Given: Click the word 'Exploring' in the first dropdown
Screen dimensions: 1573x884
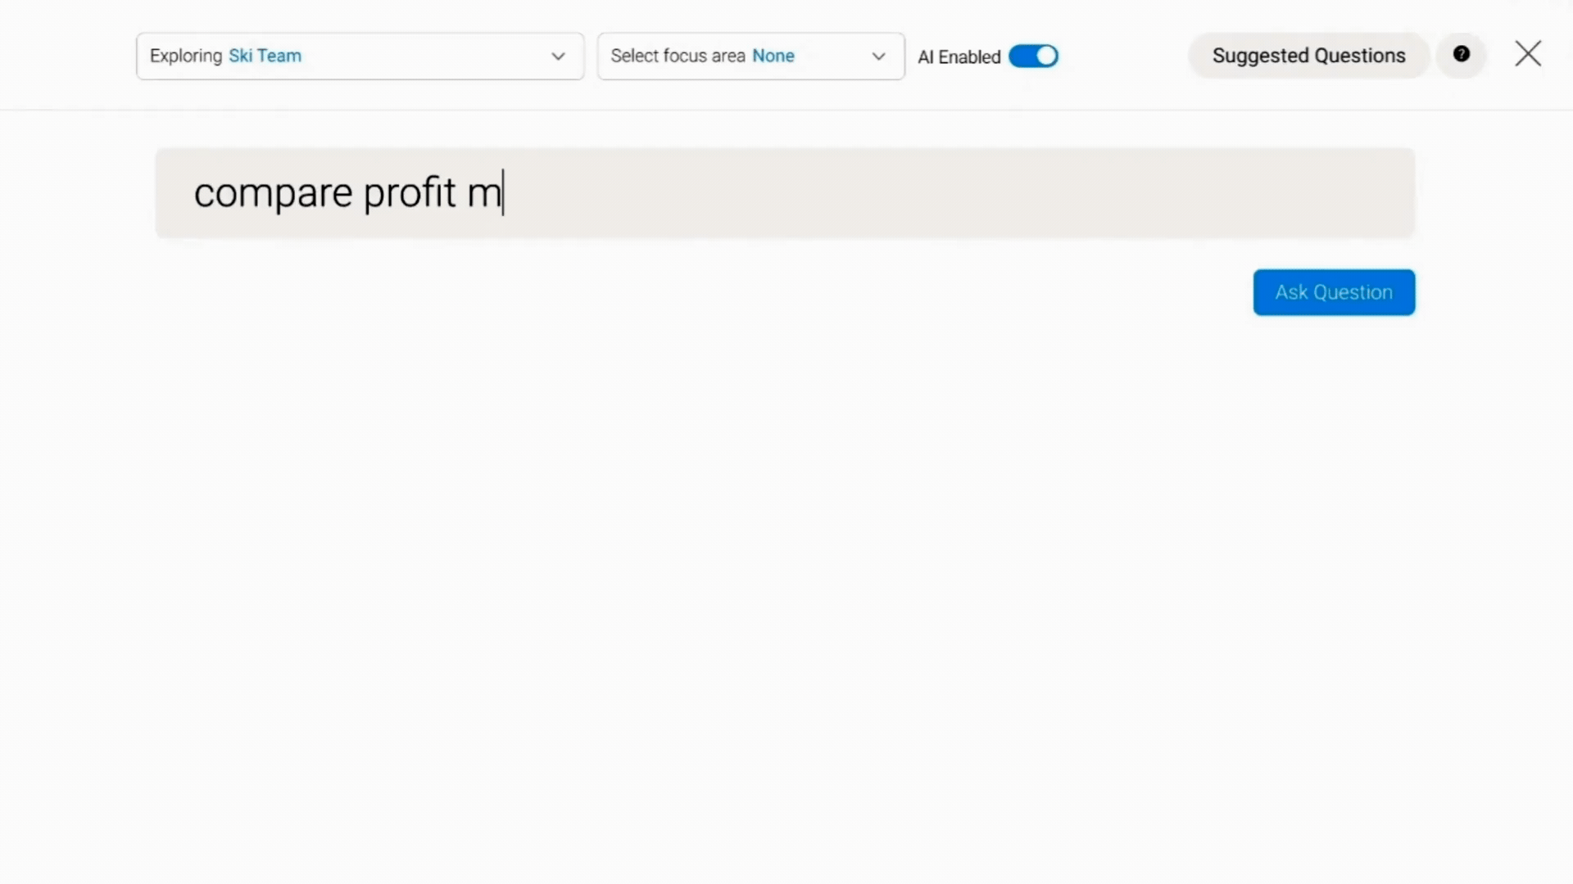Looking at the screenshot, I should click(186, 56).
